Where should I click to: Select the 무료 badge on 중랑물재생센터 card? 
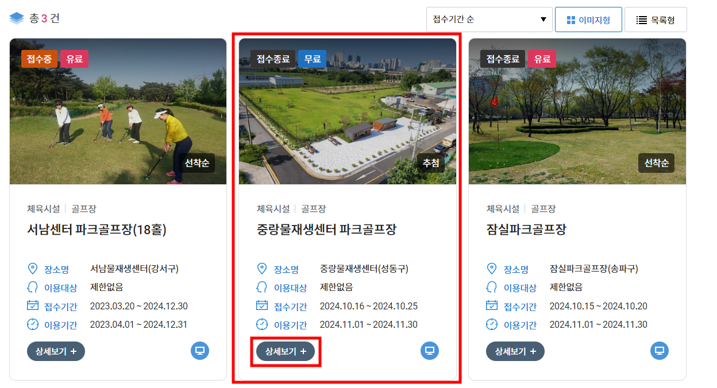click(x=312, y=58)
